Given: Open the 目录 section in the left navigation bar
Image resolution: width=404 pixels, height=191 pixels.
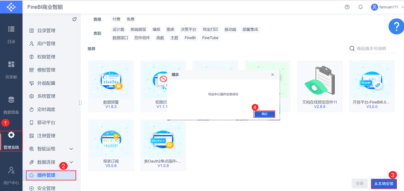Looking at the screenshot, I should tap(11, 35).
